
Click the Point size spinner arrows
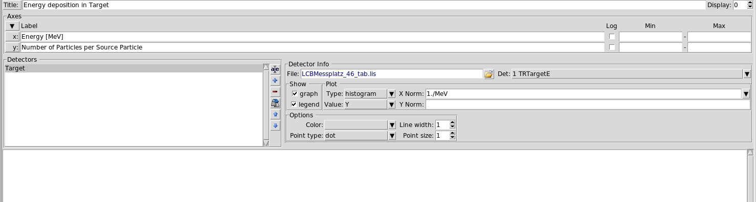point(452,136)
